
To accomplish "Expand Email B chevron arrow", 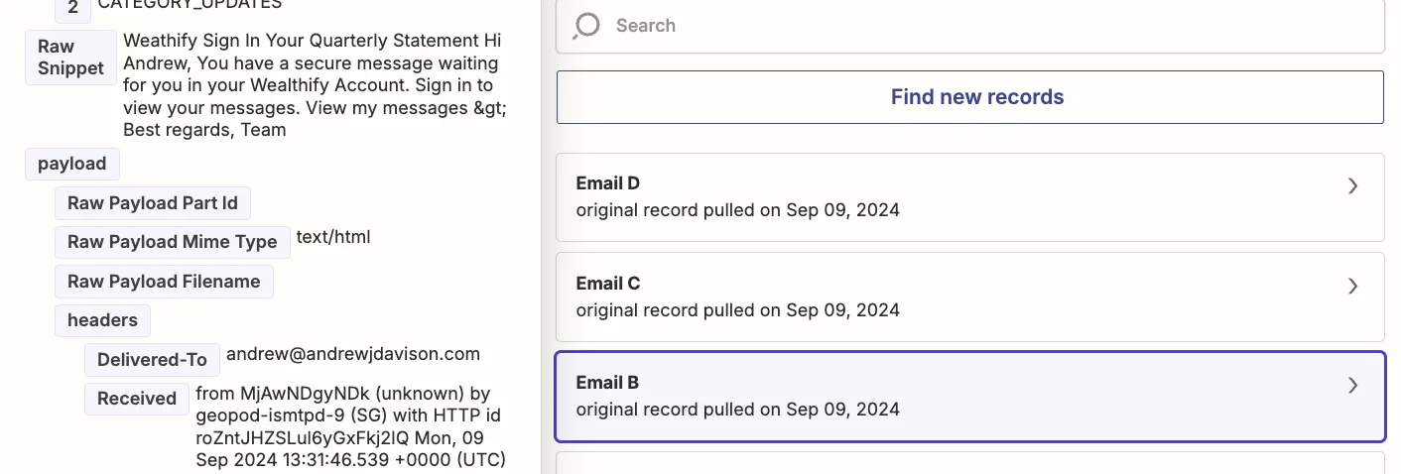I will [x=1352, y=385].
